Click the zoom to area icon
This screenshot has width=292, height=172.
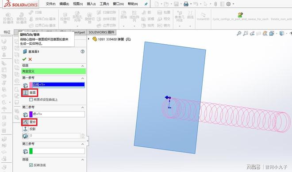pyautogui.click(x=246, y=33)
